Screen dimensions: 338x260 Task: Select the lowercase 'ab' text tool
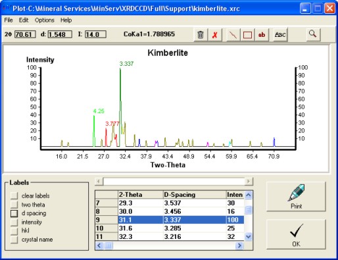point(262,35)
